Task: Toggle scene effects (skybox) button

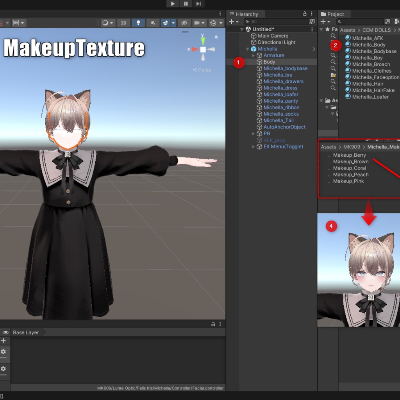Action: tap(165, 23)
